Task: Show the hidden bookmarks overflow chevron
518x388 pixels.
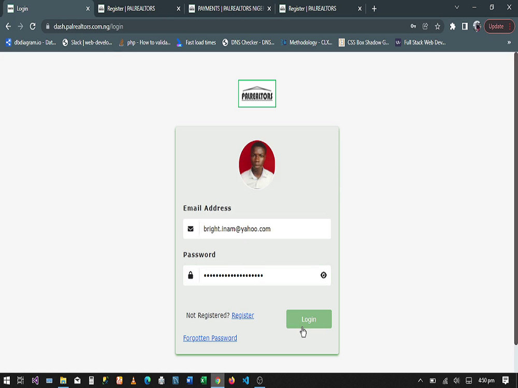Action: (x=509, y=42)
